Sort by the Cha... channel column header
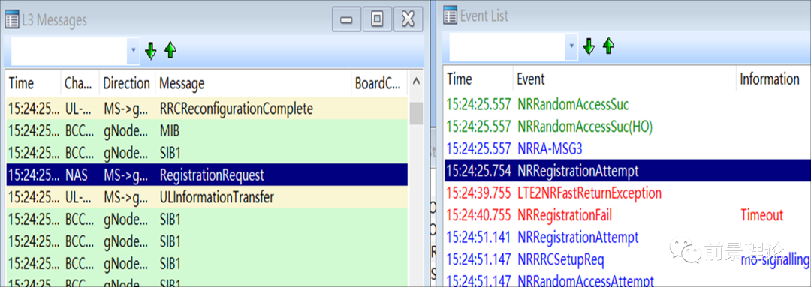Image resolution: width=811 pixels, height=287 pixels. 80,83
